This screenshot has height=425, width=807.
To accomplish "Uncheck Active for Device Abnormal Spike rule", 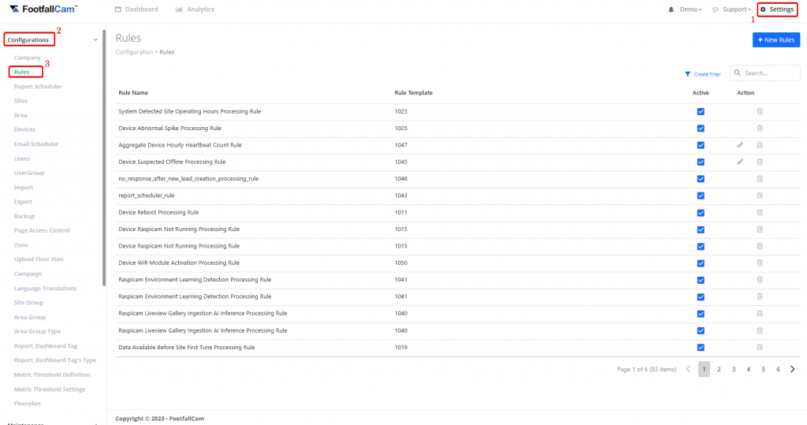I will tap(701, 128).
